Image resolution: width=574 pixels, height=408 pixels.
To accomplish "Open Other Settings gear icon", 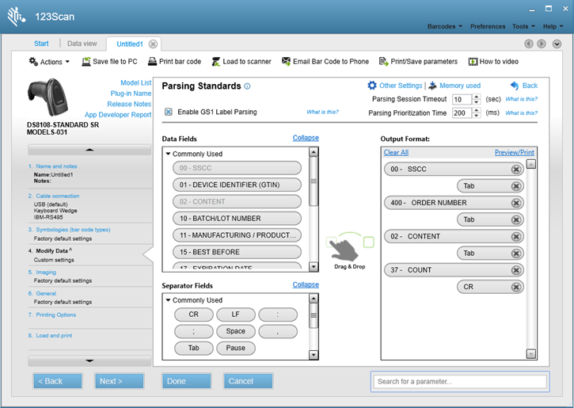I will pyautogui.click(x=372, y=86).
